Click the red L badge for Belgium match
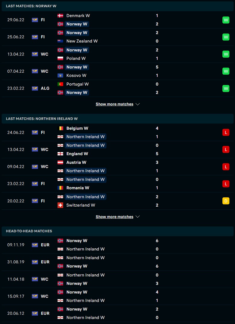Screen dimensions: 235x324 (226, 132)
